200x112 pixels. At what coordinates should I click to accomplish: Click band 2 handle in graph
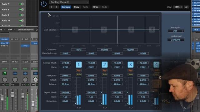[104, 30]
